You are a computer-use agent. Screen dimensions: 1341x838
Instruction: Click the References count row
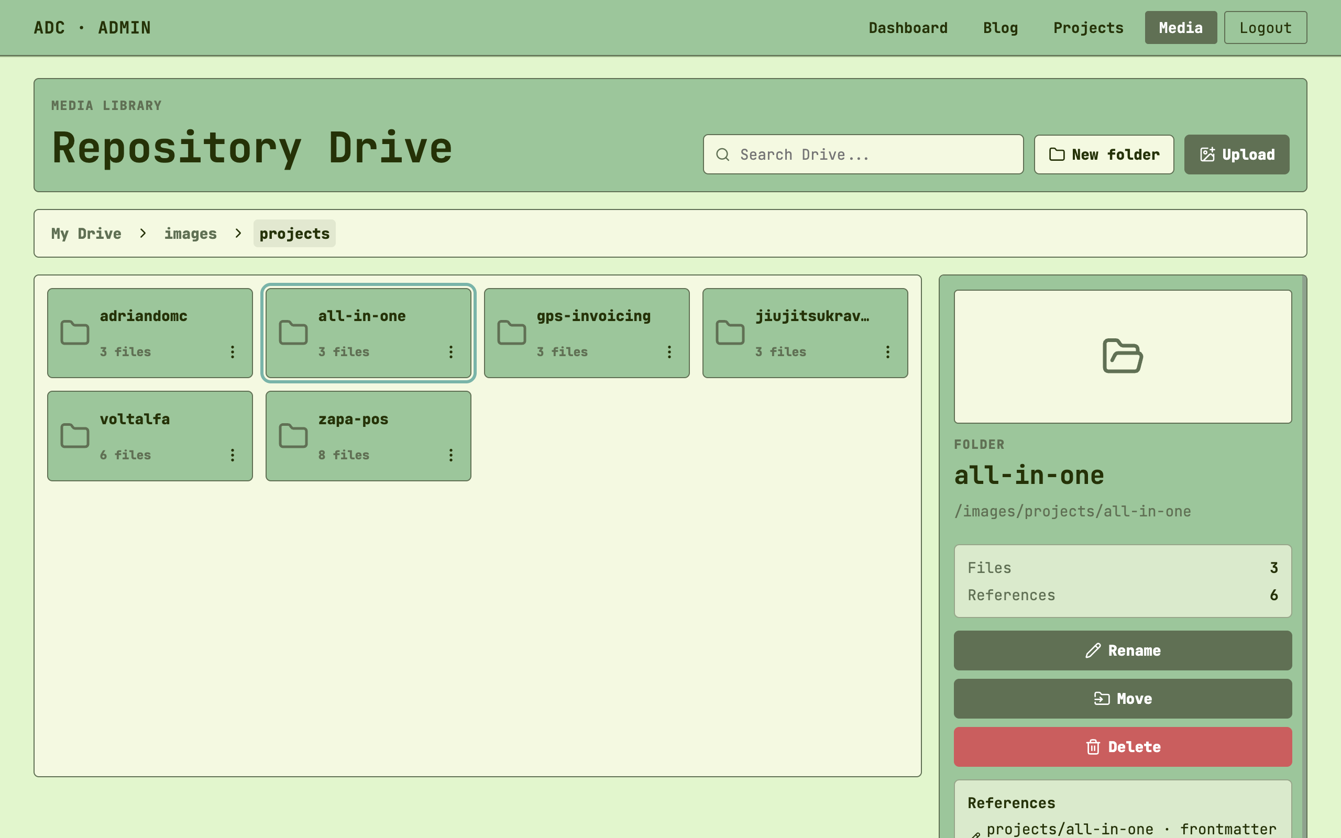click(x=1123, y=594)
